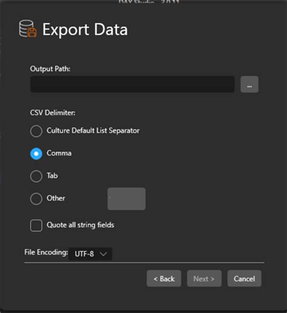287x313 pixels.
Task: Click the custom delimiter box beside Other
Action: [127, 199]
